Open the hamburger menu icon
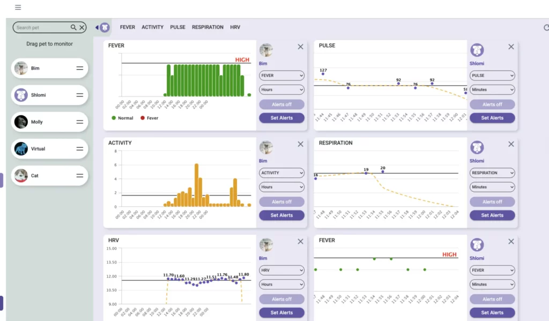This screenshot has width=549, height=321. (x=18, y=8)
